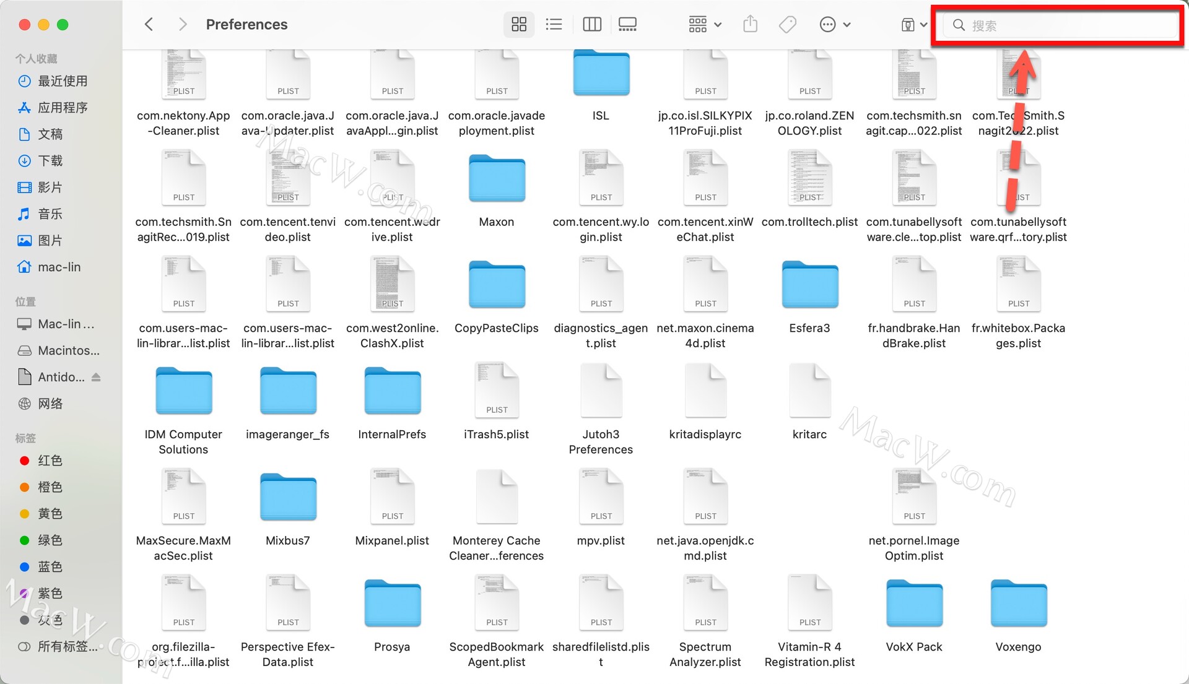
Task: Click the Share toolbar icon
Action: 750,24
